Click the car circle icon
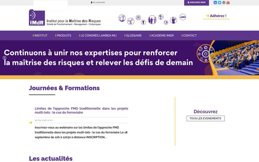259x162 pixels. pos(183,17)
